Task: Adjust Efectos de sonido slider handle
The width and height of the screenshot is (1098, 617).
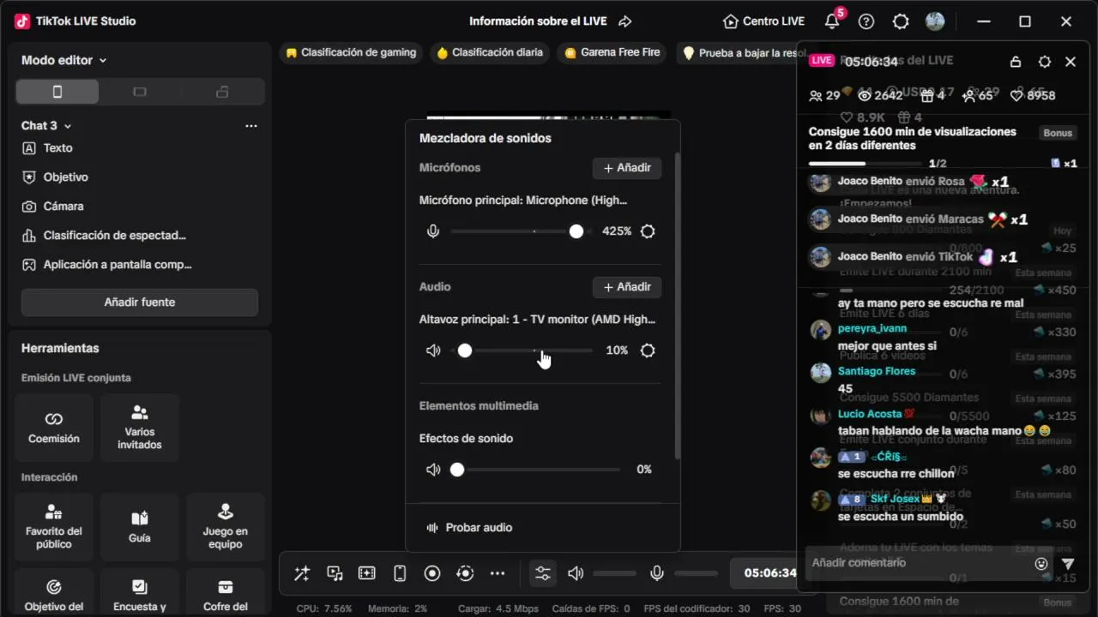Action: [457, 470]
